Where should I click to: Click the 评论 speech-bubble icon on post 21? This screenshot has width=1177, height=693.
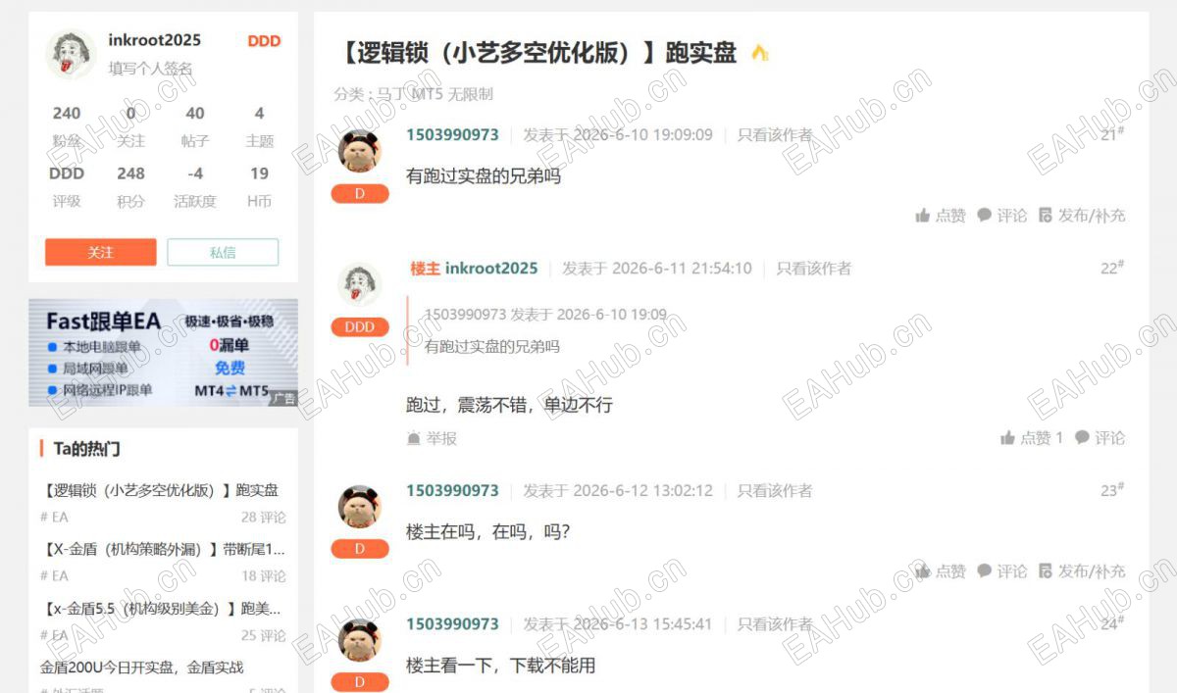pos(984,215)
